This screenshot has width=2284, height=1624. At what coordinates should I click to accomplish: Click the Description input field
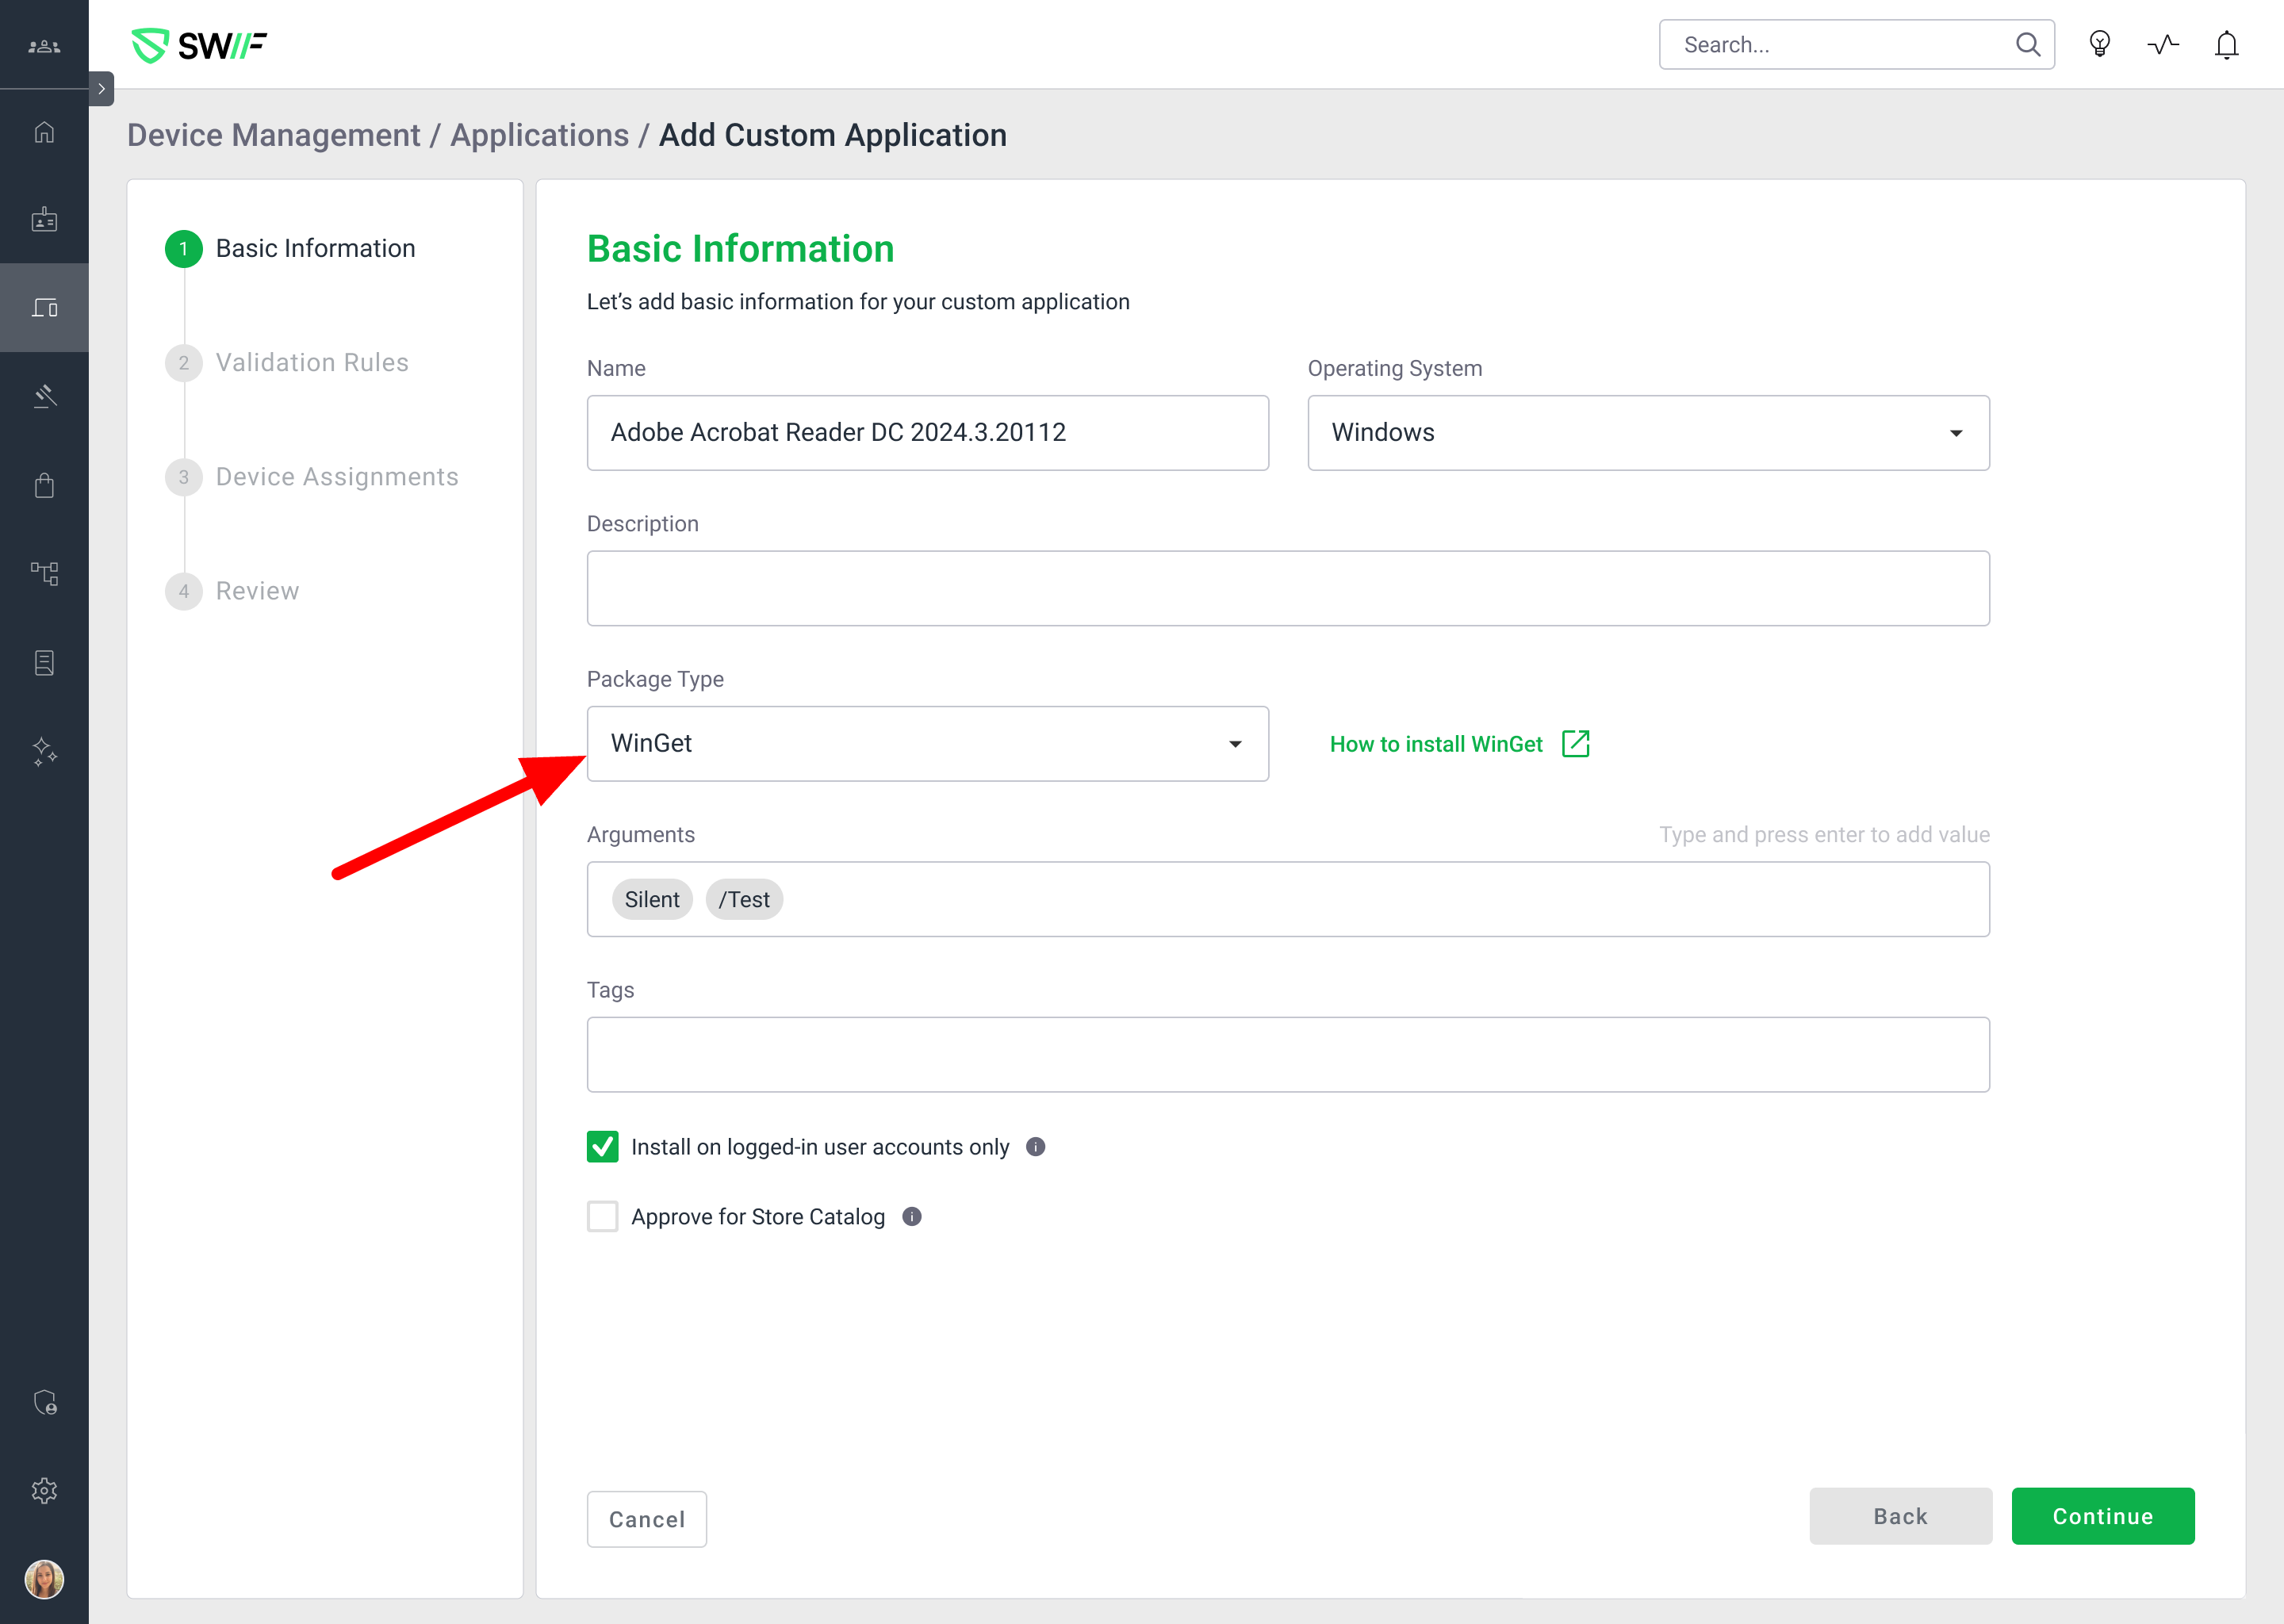(x=1287, y=589)
